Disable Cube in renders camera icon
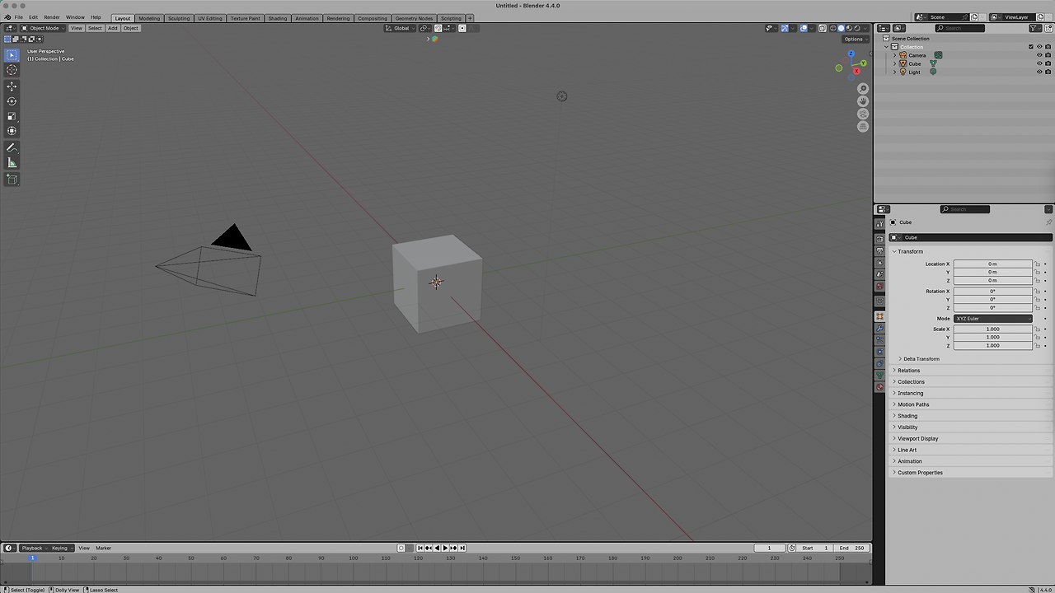This screenshot has height=593, width=1055. coord(1048,63)
